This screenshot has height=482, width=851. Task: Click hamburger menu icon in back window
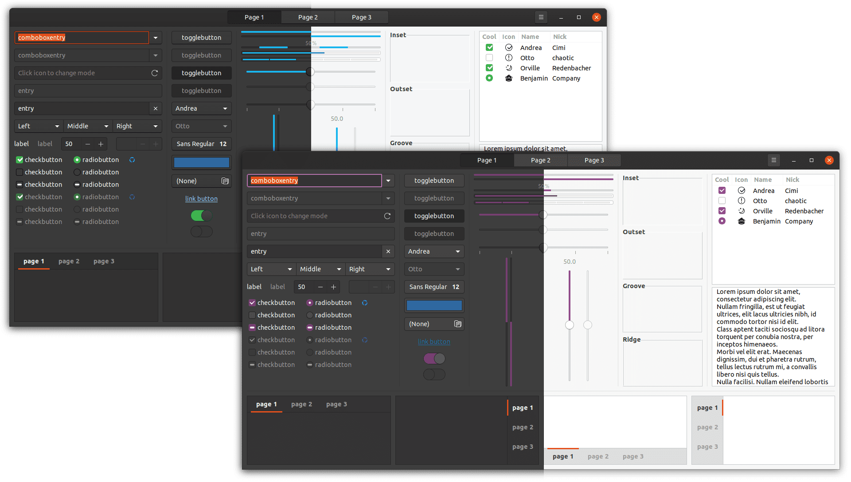[541, 17]
